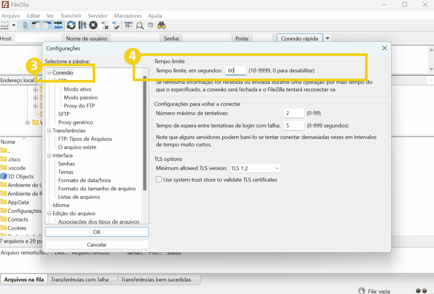Collapse the Transferências tree node
Screen dimensions: 434x294
pyautogui.click(x=49, y=131)
